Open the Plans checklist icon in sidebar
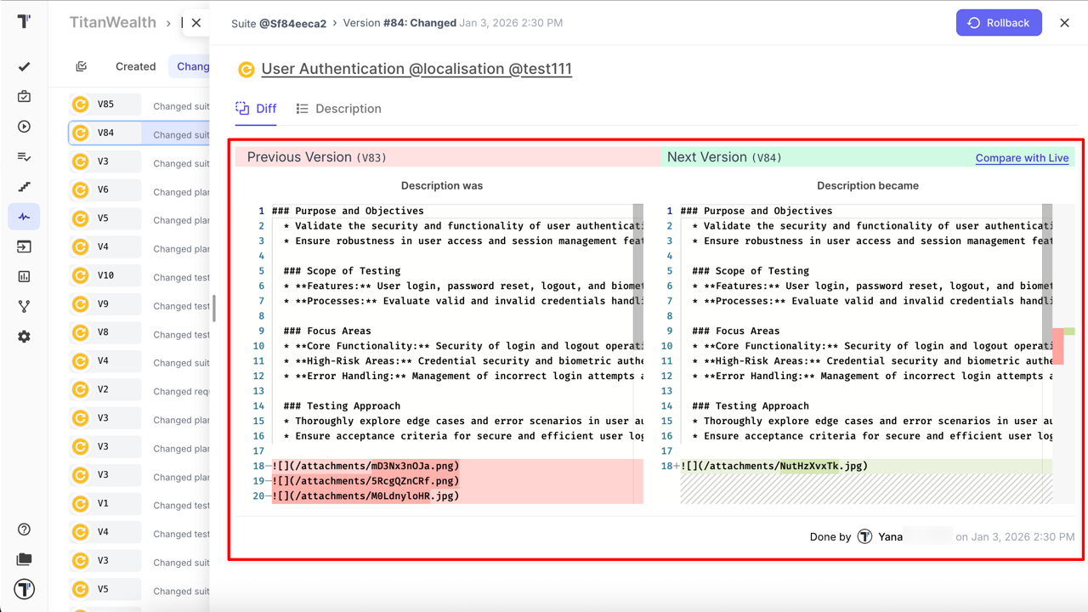The image size is (1088, 612). click(24, 156)
